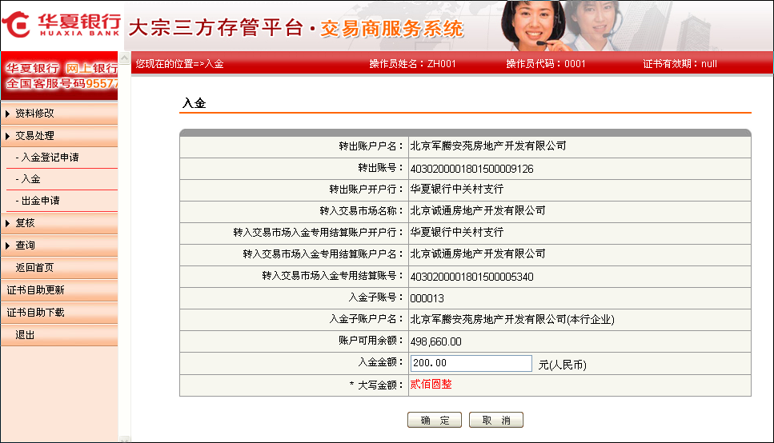Click 证书有效期：null in header bar
This screenshot has width=774, height=443.
(x=680, y=64)
